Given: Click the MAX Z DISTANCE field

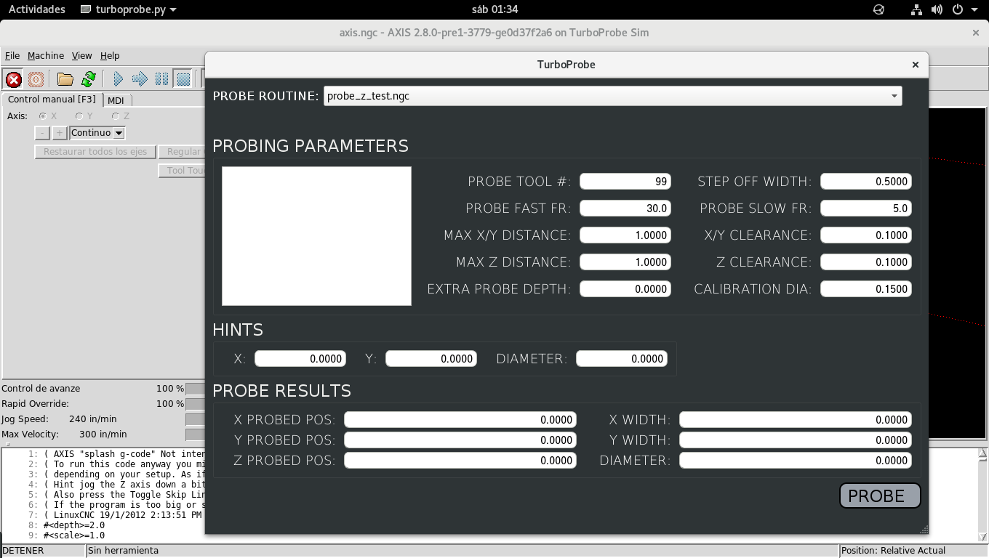Looking at the screenshot, I should point(625,262).
